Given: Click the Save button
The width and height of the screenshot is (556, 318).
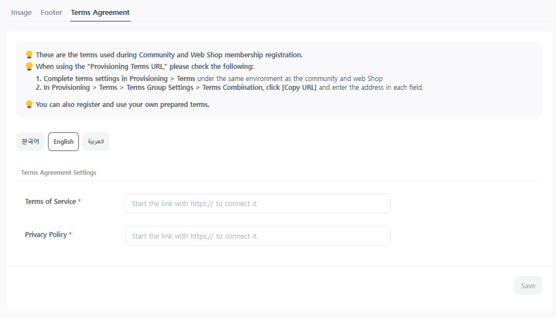Looking at the screenshot, I should point(528,285).
